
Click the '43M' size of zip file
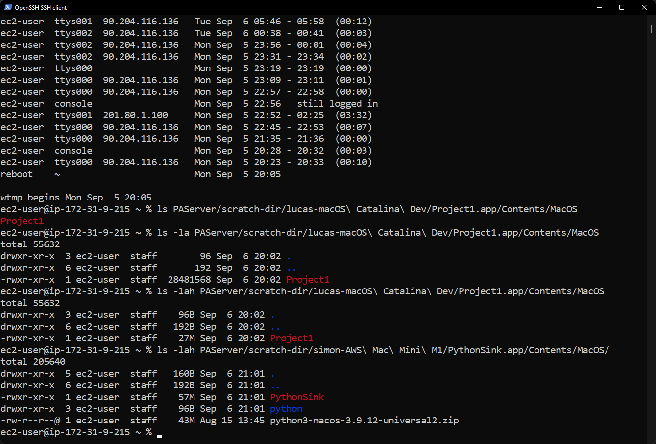tap(187, 421)
